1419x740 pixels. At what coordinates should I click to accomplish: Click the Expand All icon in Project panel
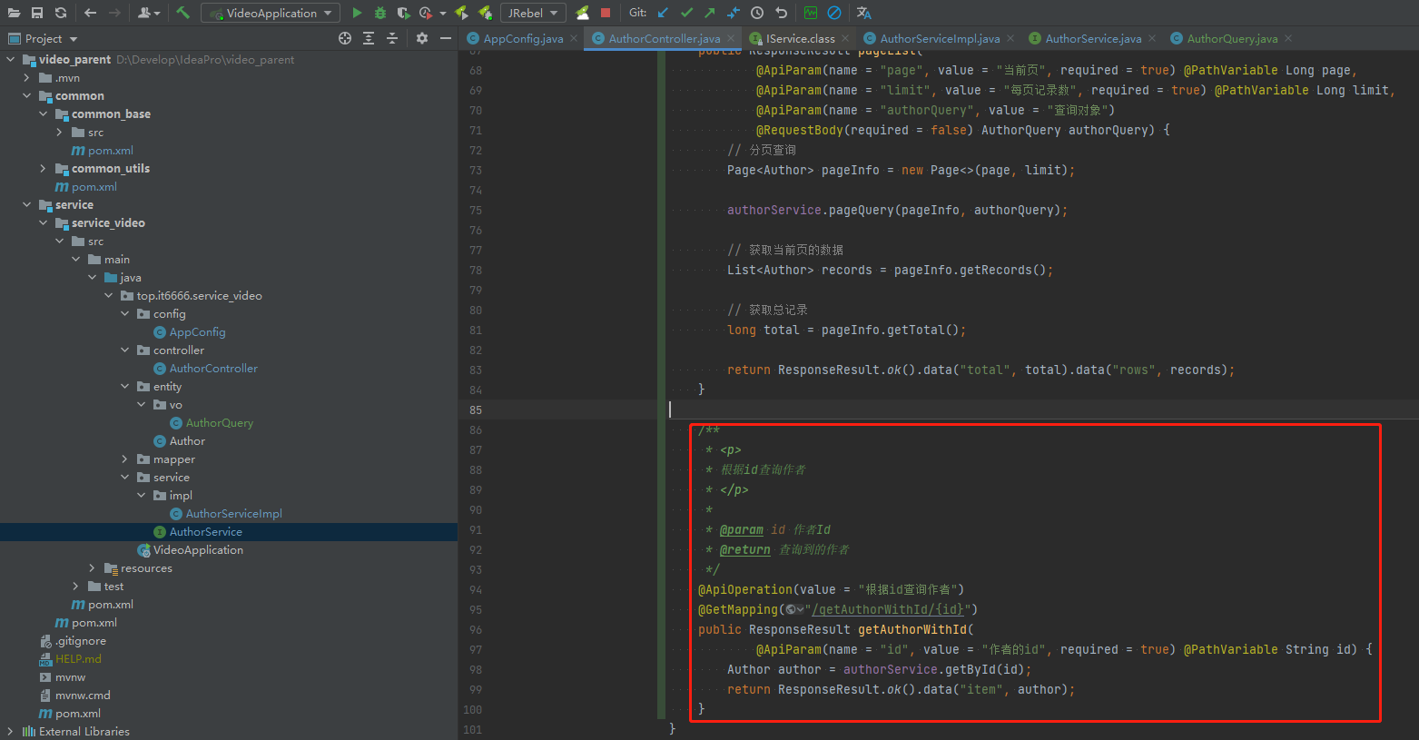pyautogui.click(x=369, y=38)
